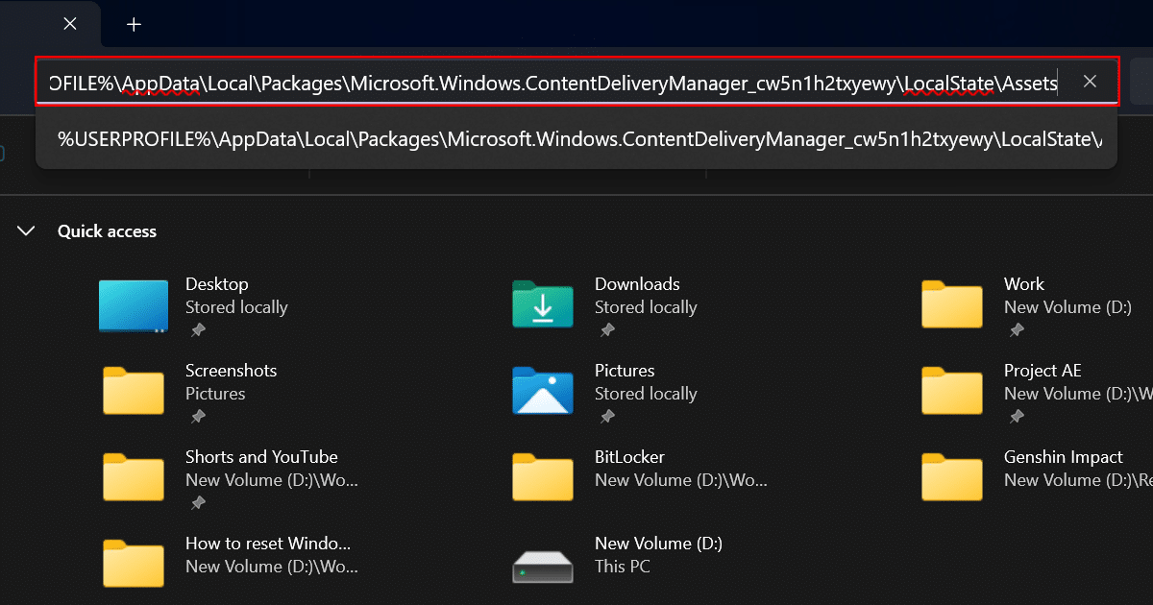Unpin Downloads from Quick access
The width and height of the screenshot is (1153, 605).
(606, 329)
